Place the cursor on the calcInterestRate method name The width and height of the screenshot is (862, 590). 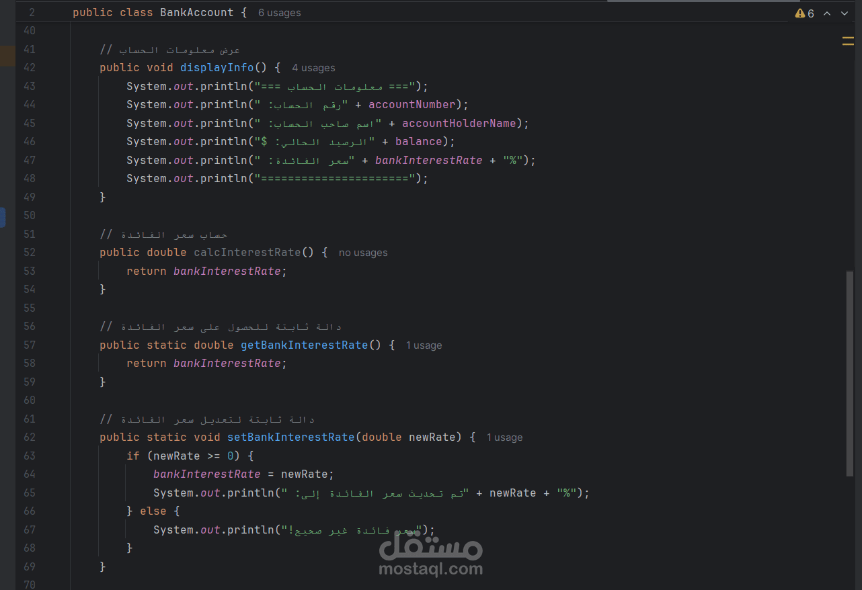pyautogui.click(x=247, y=253)
